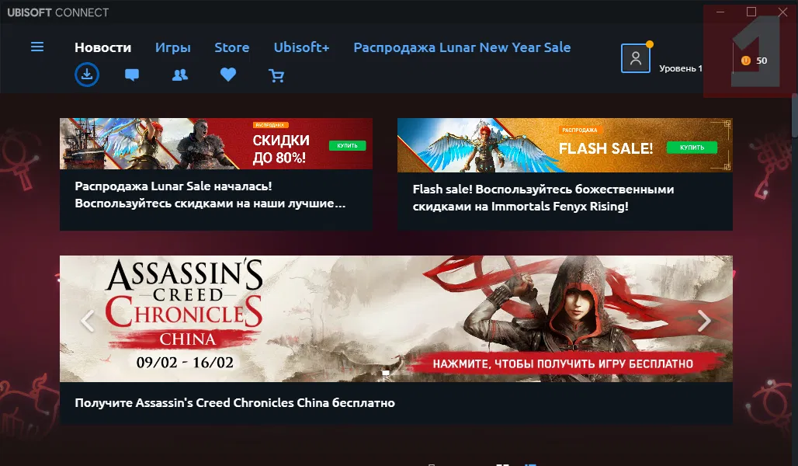Screen dimensions: 798x466
Task: Click the 50 units balance
Action: tap(762, 61)
